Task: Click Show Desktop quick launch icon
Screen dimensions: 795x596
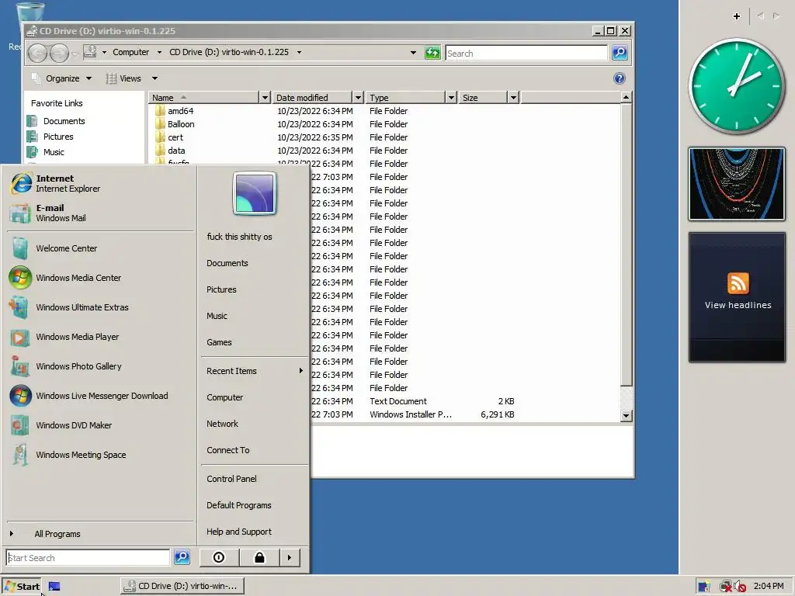Action: coord(54,587)
